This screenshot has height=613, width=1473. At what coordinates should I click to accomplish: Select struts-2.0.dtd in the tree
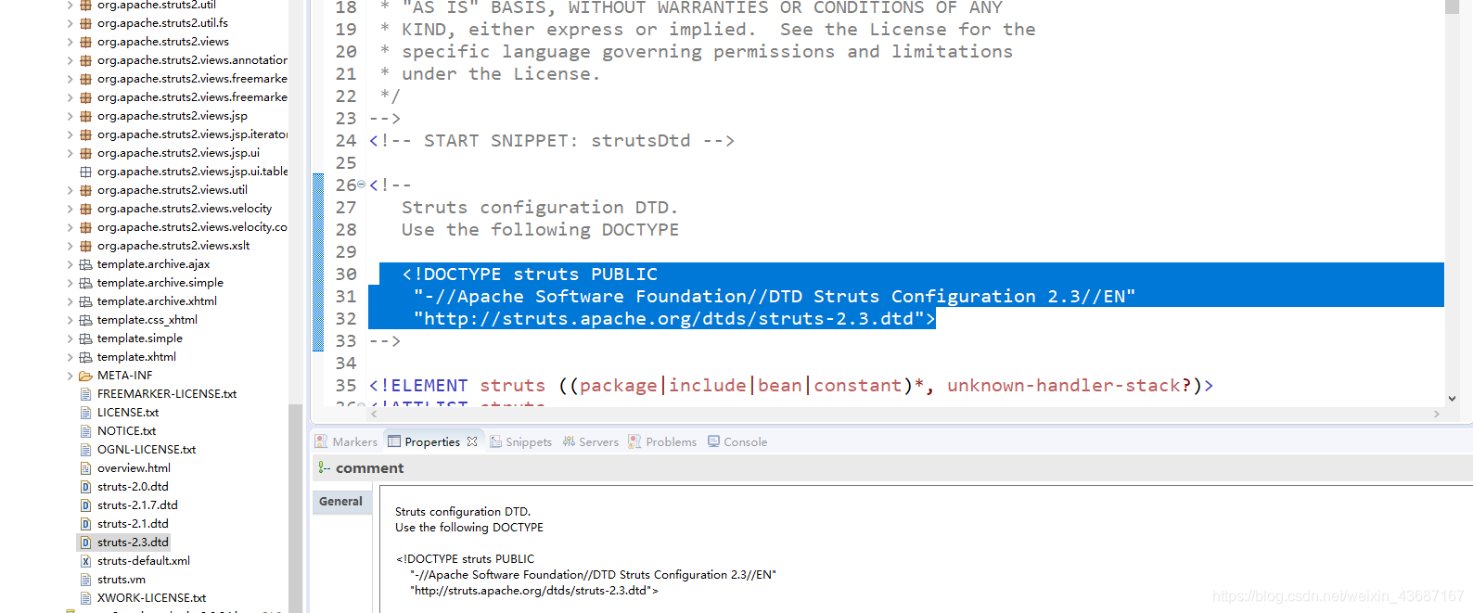pyautogui.click(x=133, y=487)
